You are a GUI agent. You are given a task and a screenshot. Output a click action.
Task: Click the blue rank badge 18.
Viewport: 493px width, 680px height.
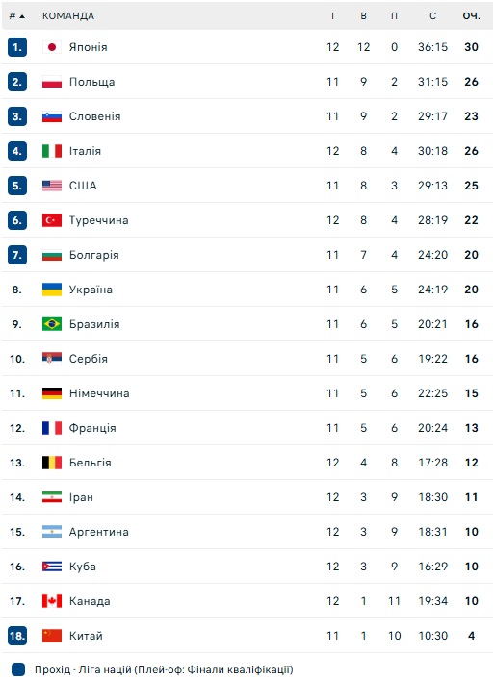[x=17, y=636]
